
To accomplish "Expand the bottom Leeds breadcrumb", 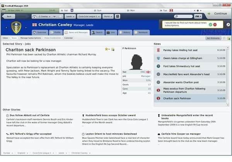I will coord(63,153).
